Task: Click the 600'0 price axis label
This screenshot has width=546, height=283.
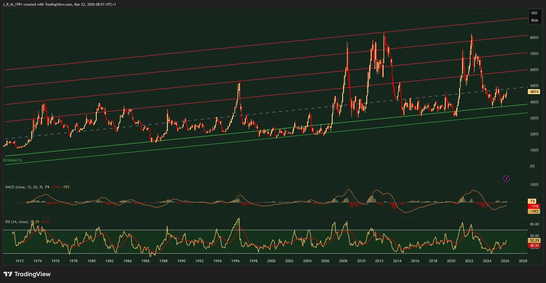Action: coord(534,70)
